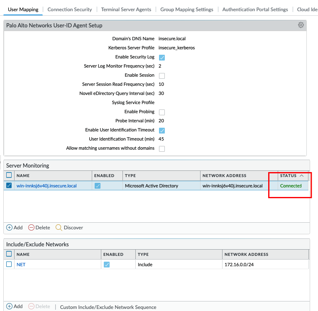The image size is (318, 311).
Task: Open the NET network entry link
Action: 21,265
